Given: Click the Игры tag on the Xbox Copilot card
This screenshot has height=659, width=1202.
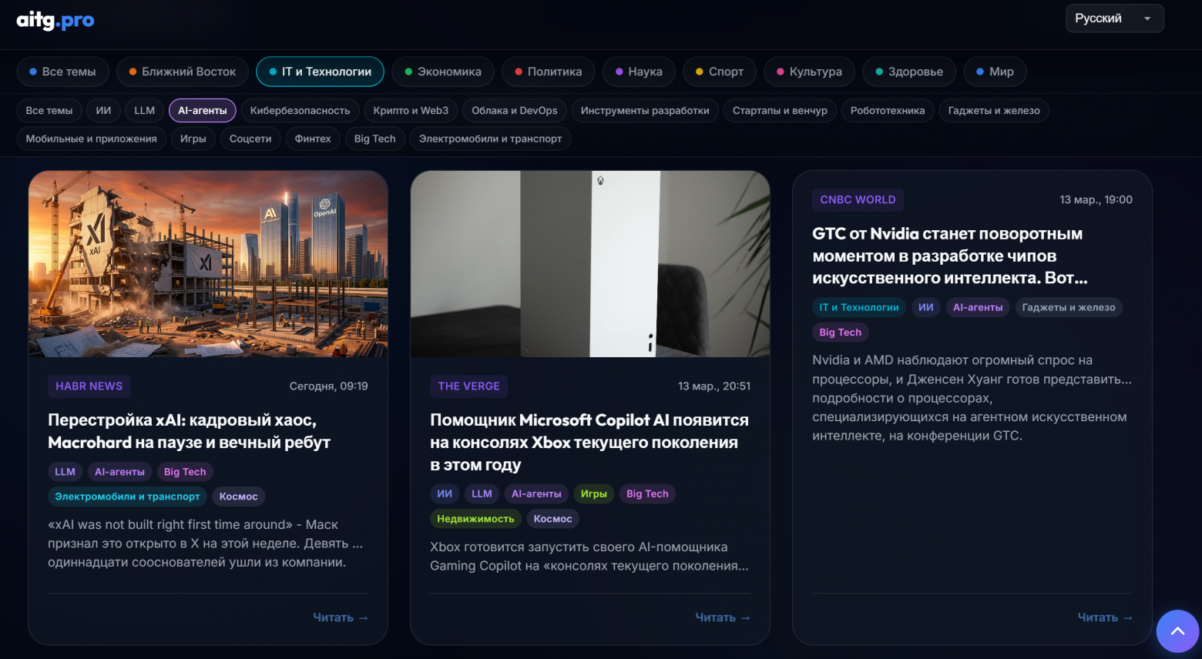Looking at the screenshot, I should pos(593,494).
